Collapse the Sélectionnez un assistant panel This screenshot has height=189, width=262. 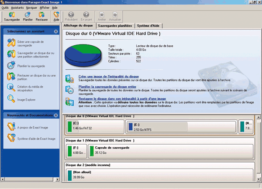[x=55, y=32]
